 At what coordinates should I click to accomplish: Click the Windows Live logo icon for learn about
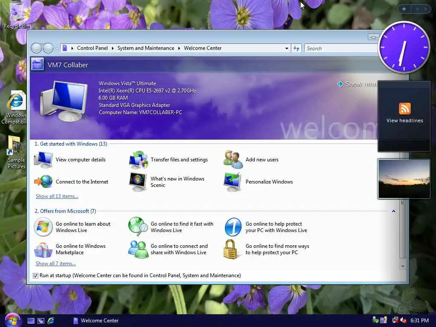[43, 227]
